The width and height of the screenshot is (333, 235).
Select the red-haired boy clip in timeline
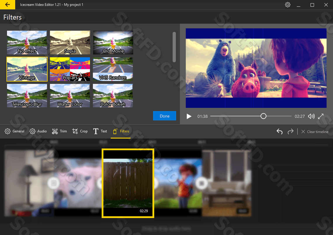[x=178, y=183]
